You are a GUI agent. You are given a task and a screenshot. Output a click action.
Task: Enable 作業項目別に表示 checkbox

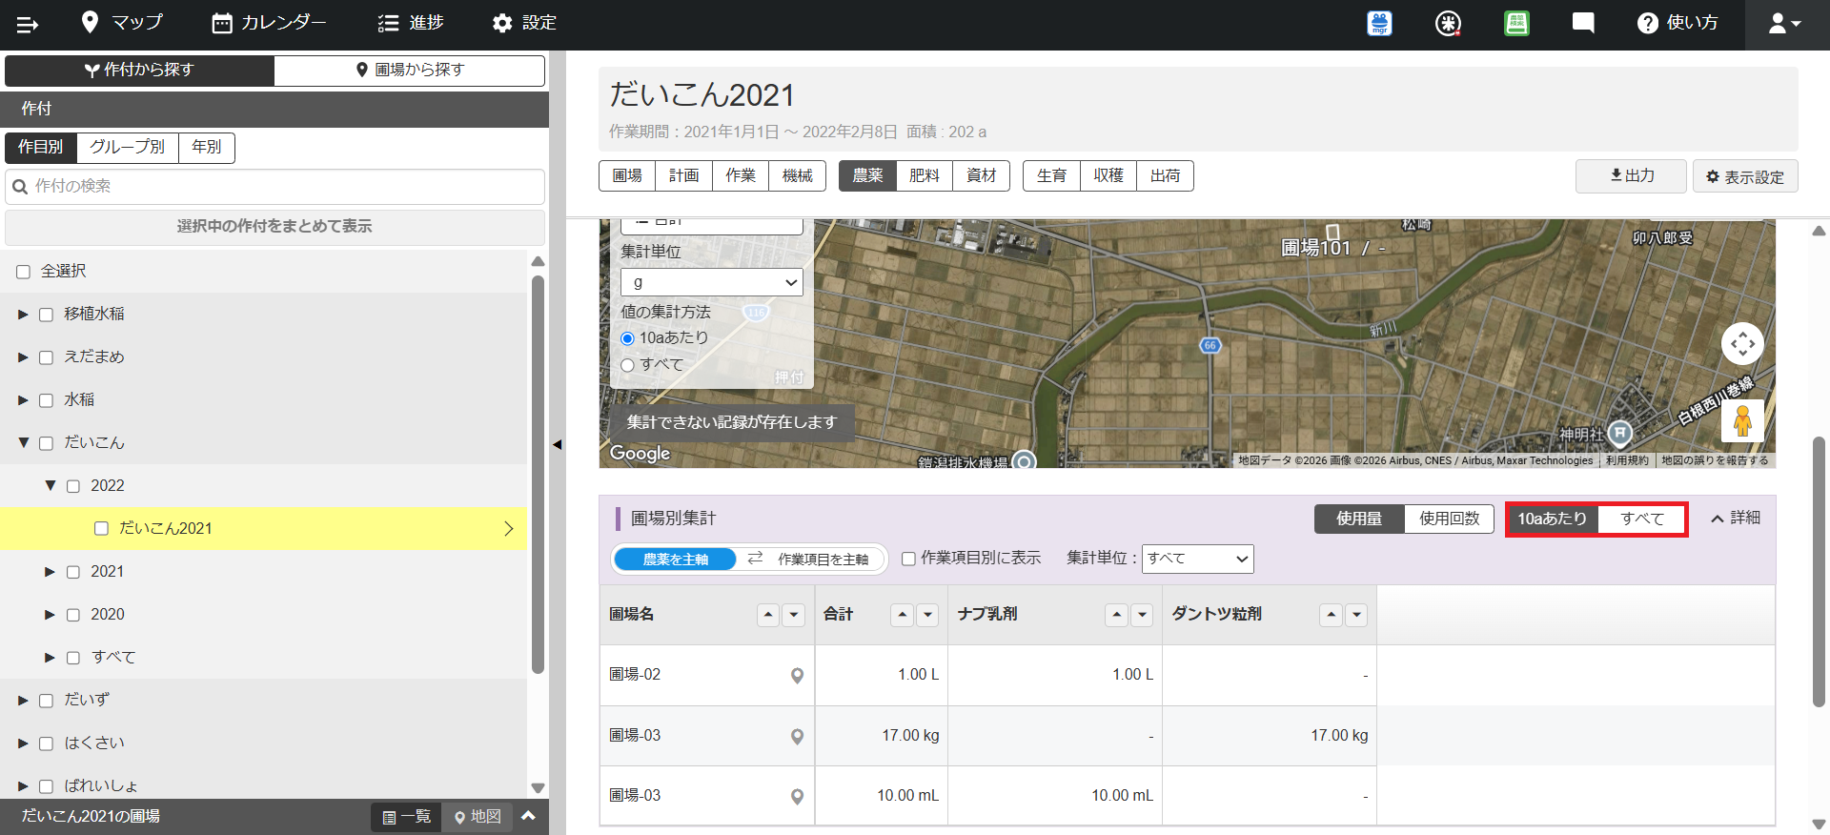point(908,559)
